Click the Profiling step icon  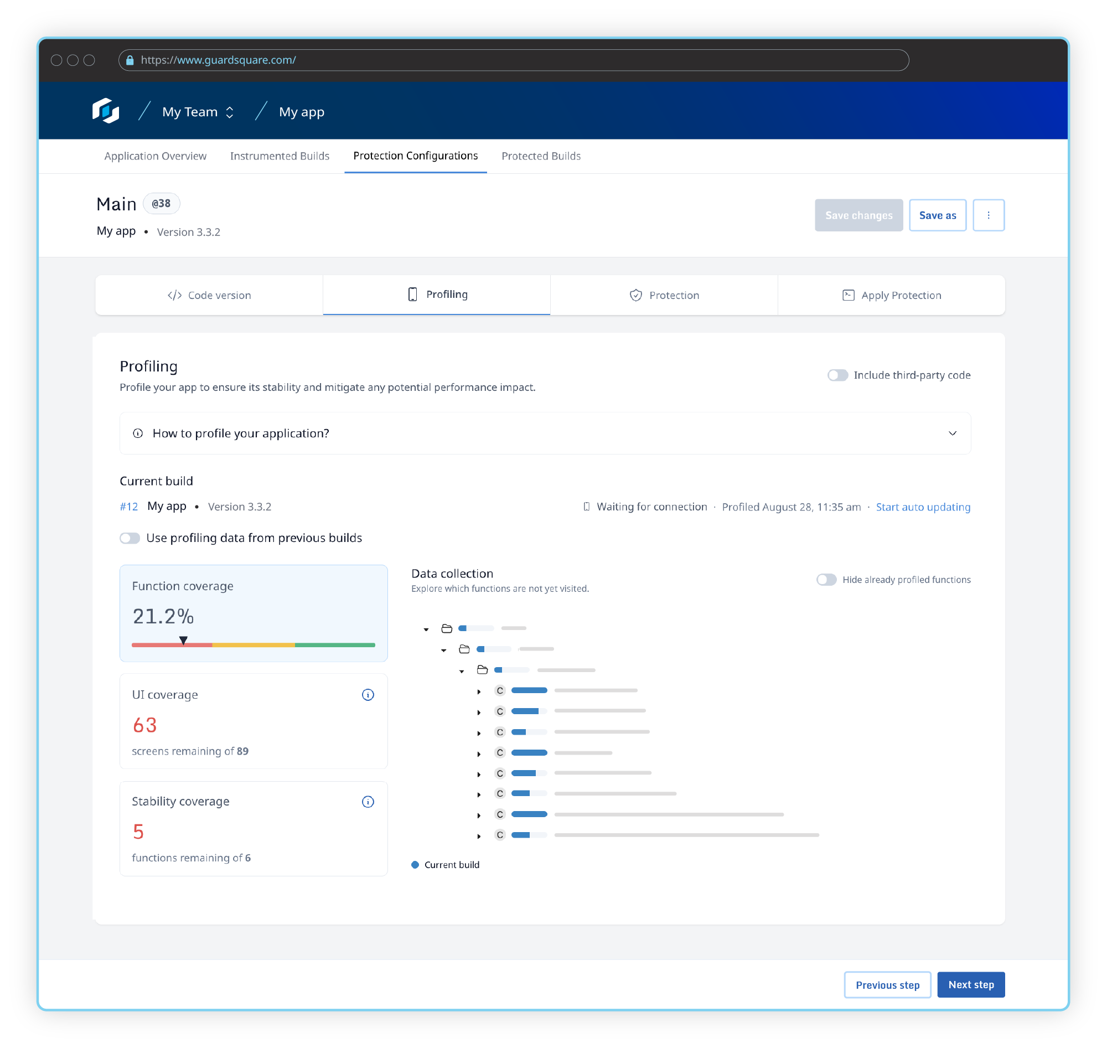click(x=413, y=293)
